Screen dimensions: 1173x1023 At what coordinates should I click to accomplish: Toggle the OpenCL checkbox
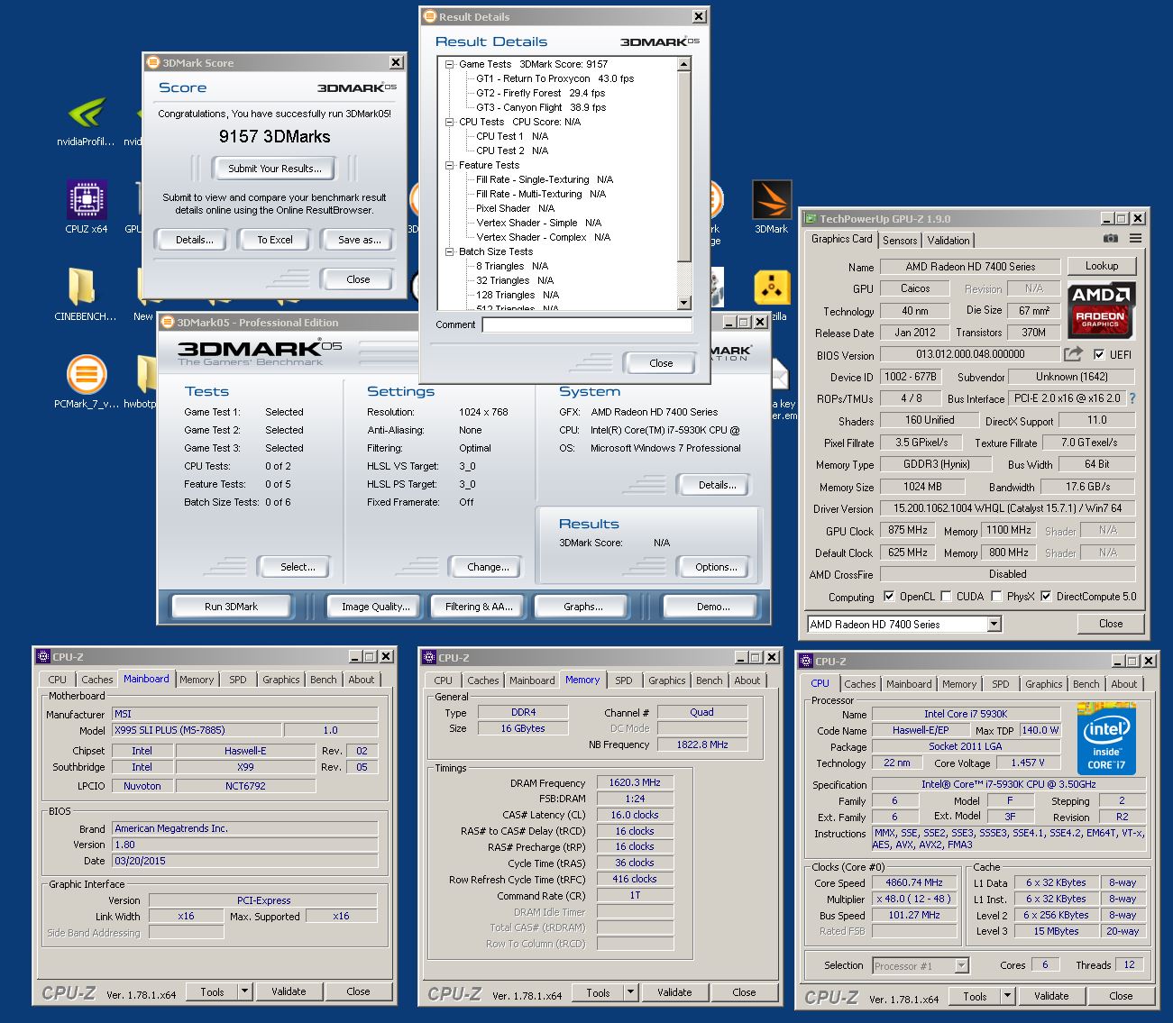click(x=889, y=596)
